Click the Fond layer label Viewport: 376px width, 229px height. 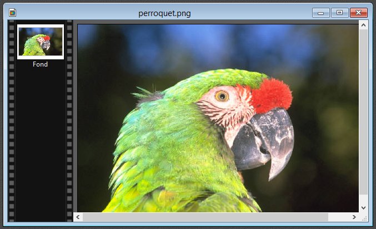click(41, 64)
